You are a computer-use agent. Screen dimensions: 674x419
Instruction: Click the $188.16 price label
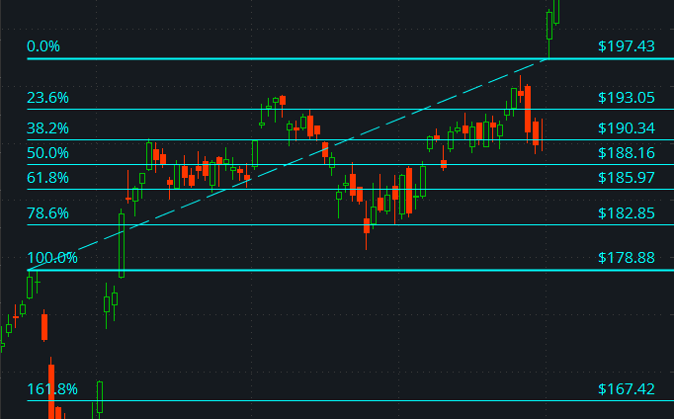coord(627,152)
